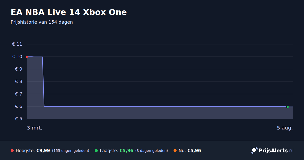Click the current price after Nu
This screenshot has height=160, width=304.
(194, 151)
